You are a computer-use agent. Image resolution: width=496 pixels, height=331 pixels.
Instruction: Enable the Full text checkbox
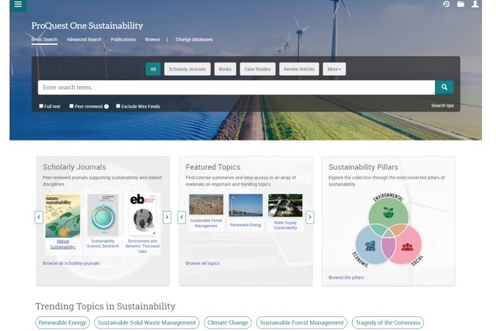[x=41, y=106]
